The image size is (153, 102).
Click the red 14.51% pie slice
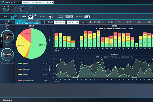pyautogui.click(x=27, y=34)
